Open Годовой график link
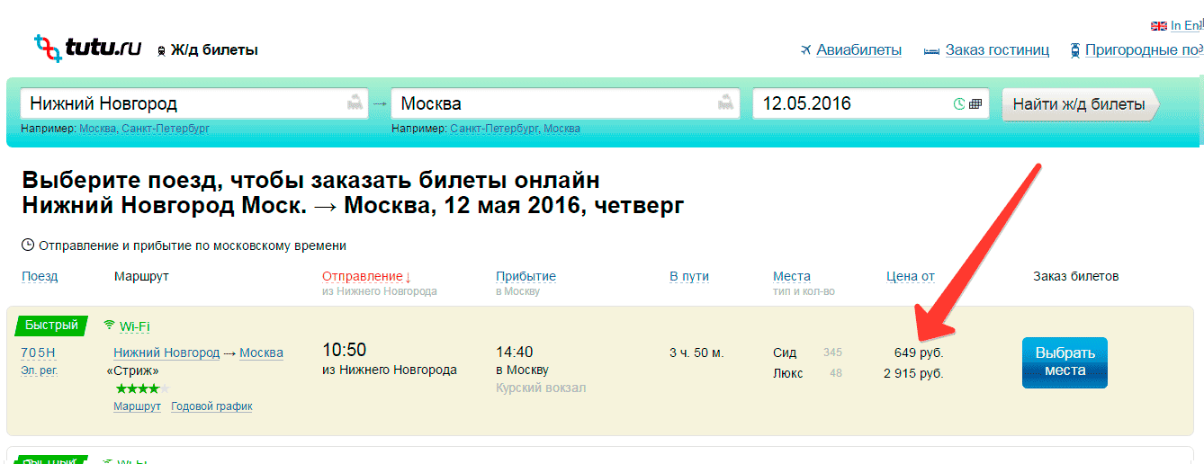The image size is (1204, 464). coord(212,406)
